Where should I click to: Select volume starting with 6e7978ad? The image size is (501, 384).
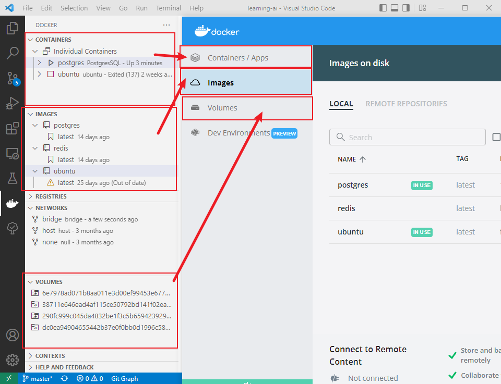point(101,293)
